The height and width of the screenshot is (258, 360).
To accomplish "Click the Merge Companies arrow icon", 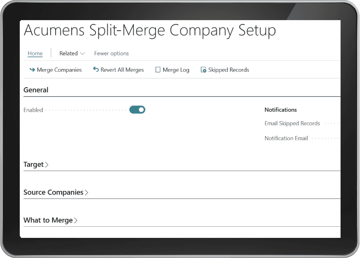I will coord(33,70).
